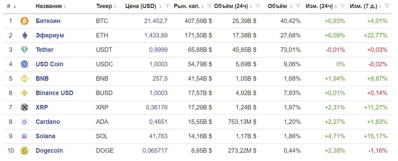Click the BNB yellow logo icon
Screen dimensions: 398x161
[25, 79]
